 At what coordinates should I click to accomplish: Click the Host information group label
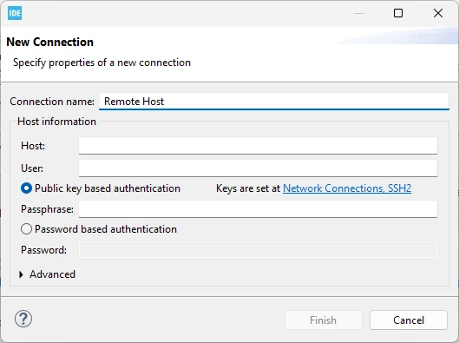coord(56,122)
